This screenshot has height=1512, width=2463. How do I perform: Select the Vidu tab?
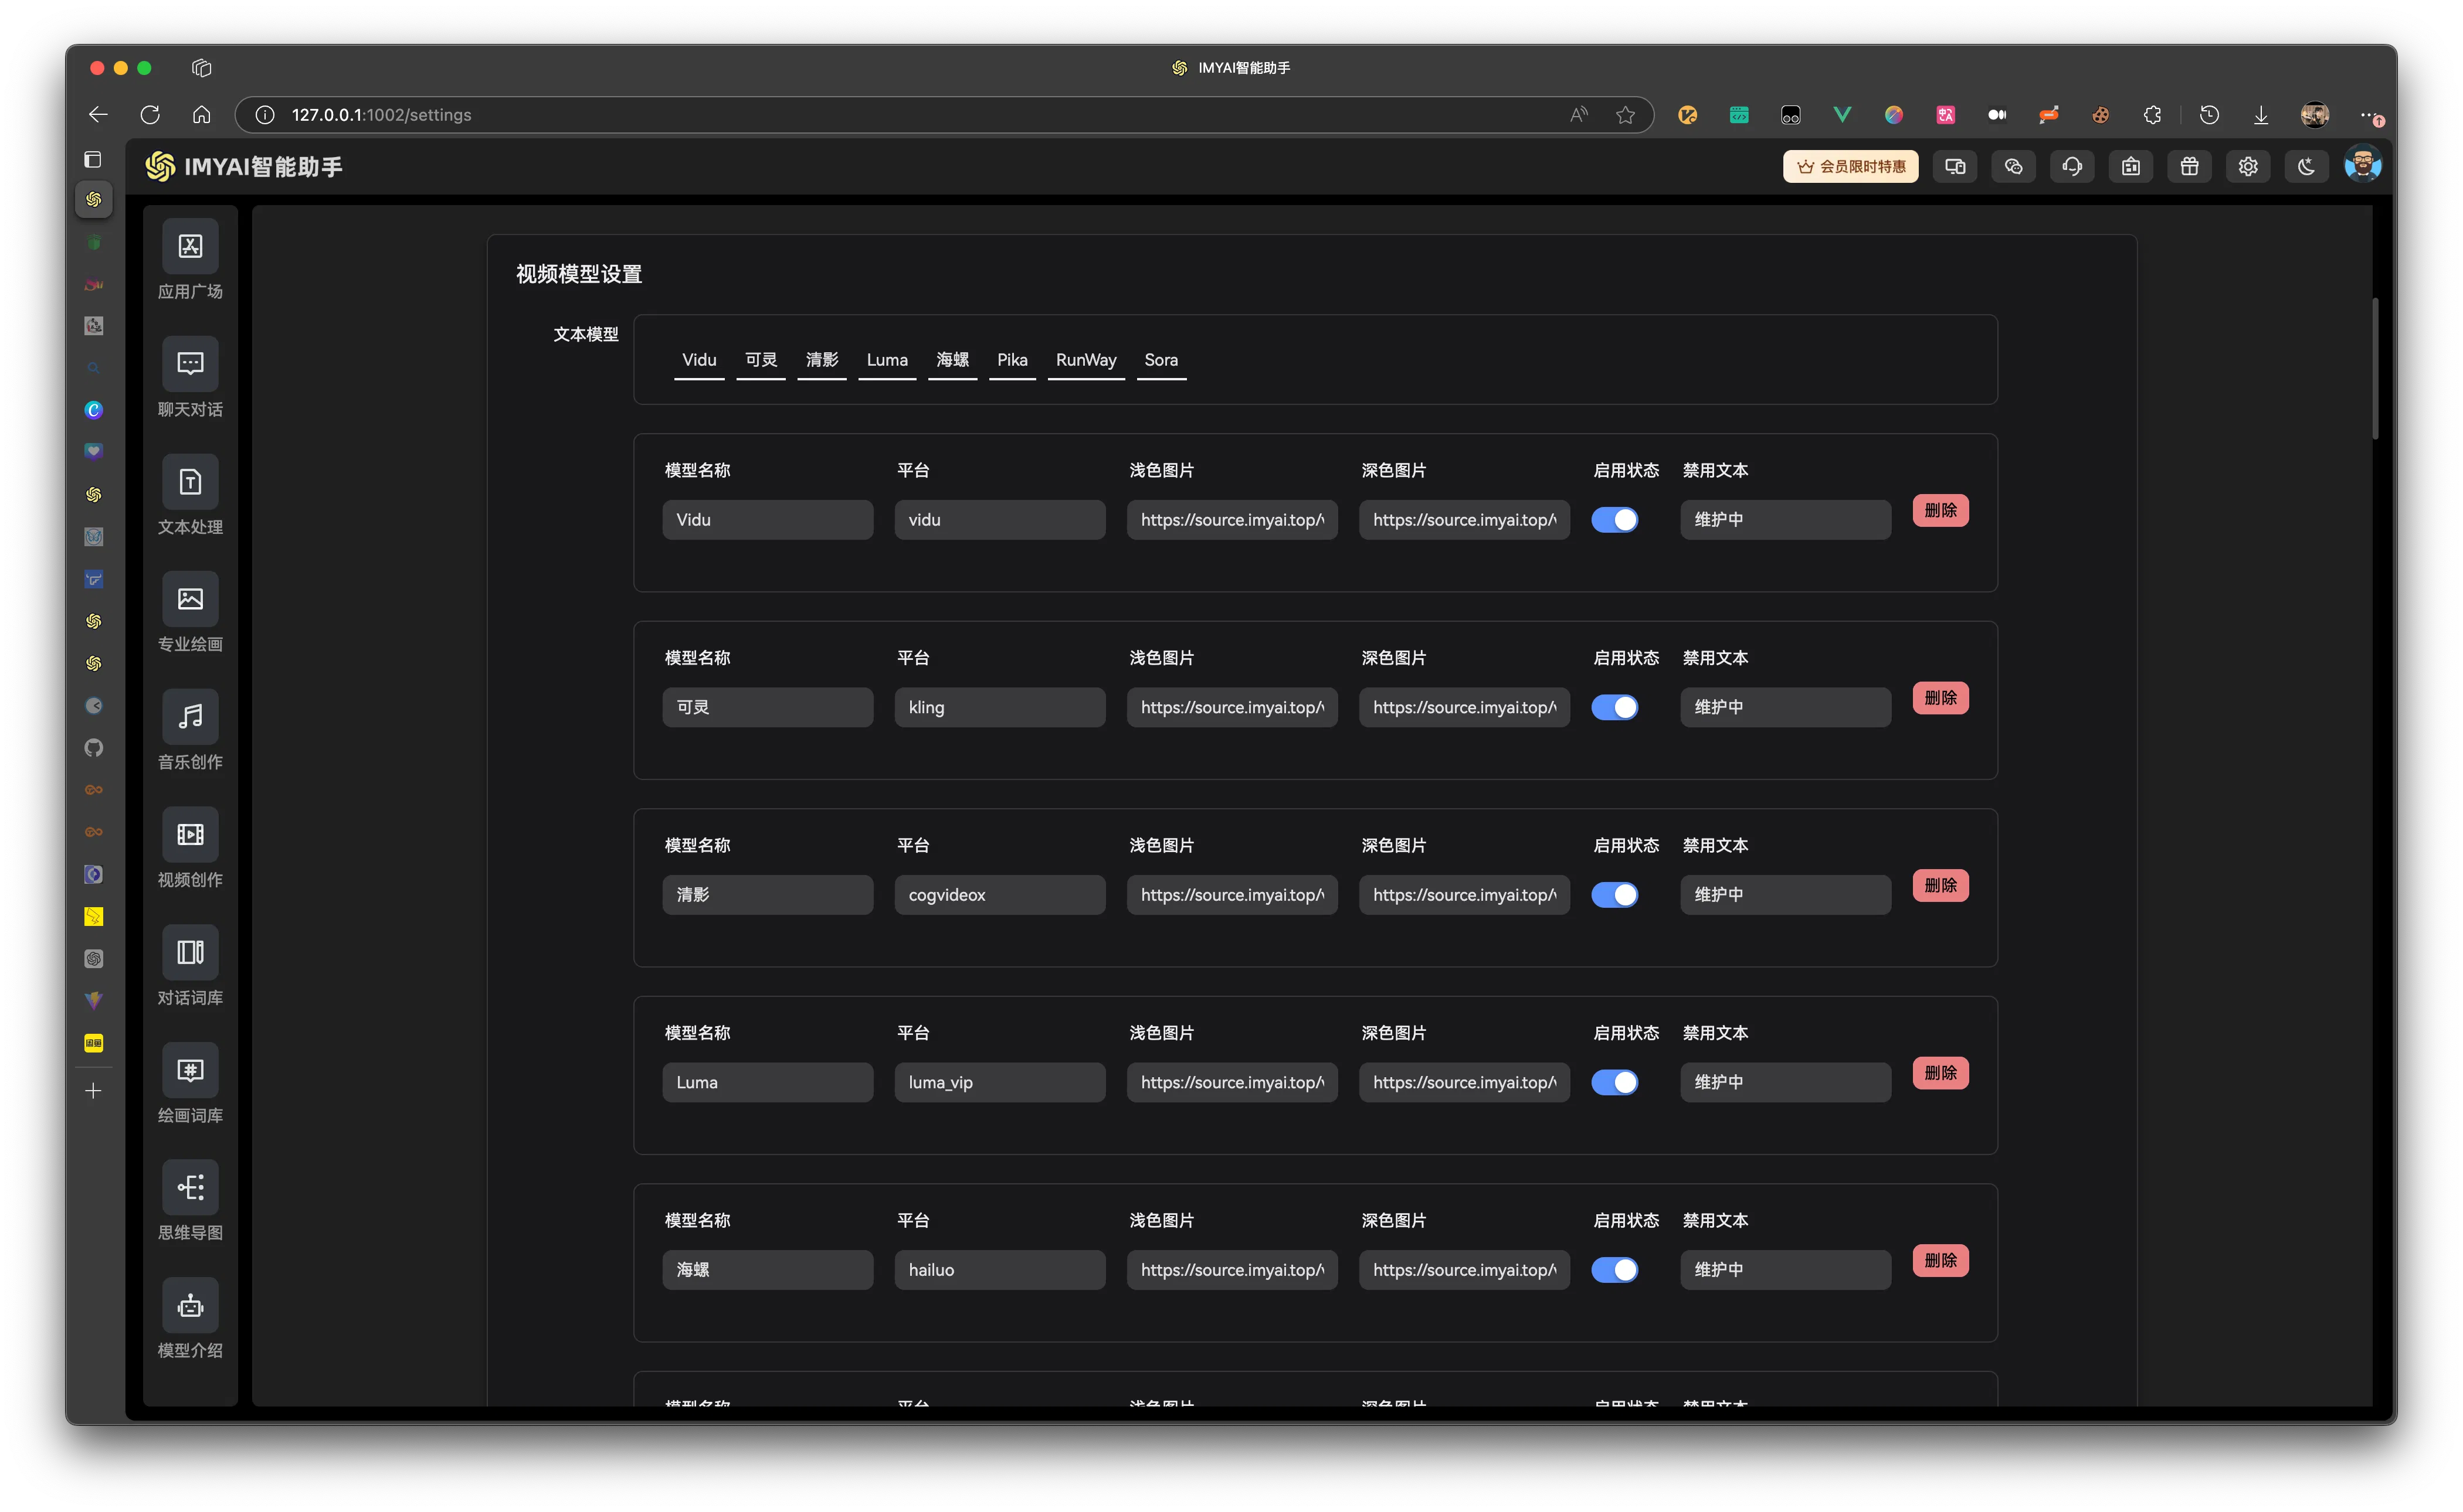(x=698, y=360)
